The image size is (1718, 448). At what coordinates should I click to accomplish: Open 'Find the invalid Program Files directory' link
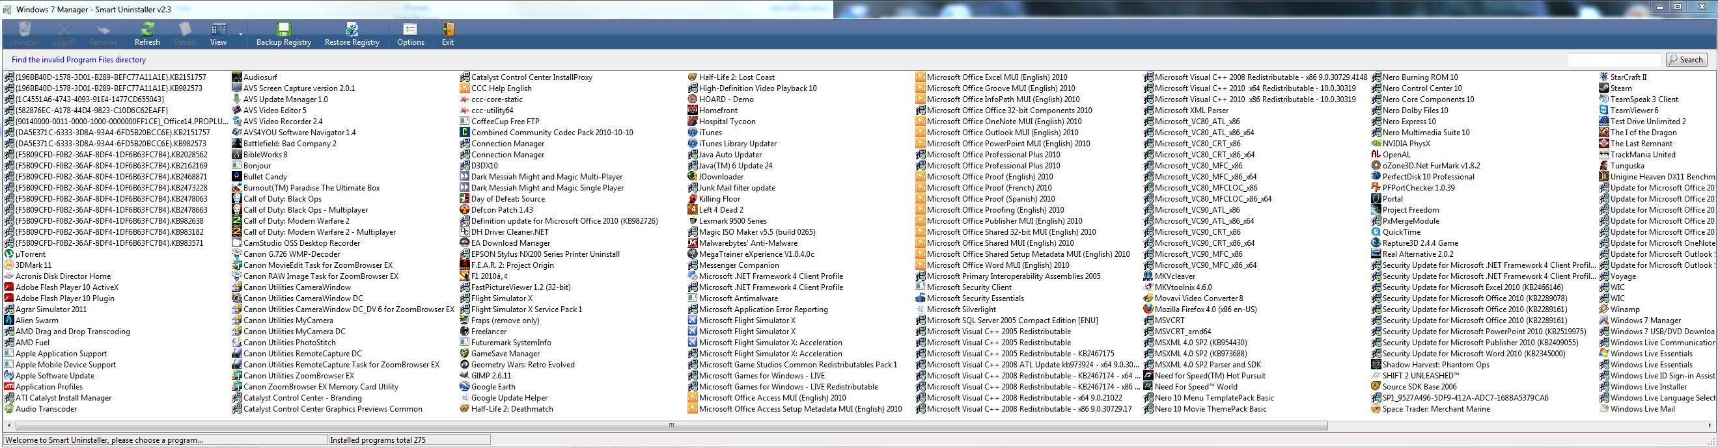click(79, 60)
